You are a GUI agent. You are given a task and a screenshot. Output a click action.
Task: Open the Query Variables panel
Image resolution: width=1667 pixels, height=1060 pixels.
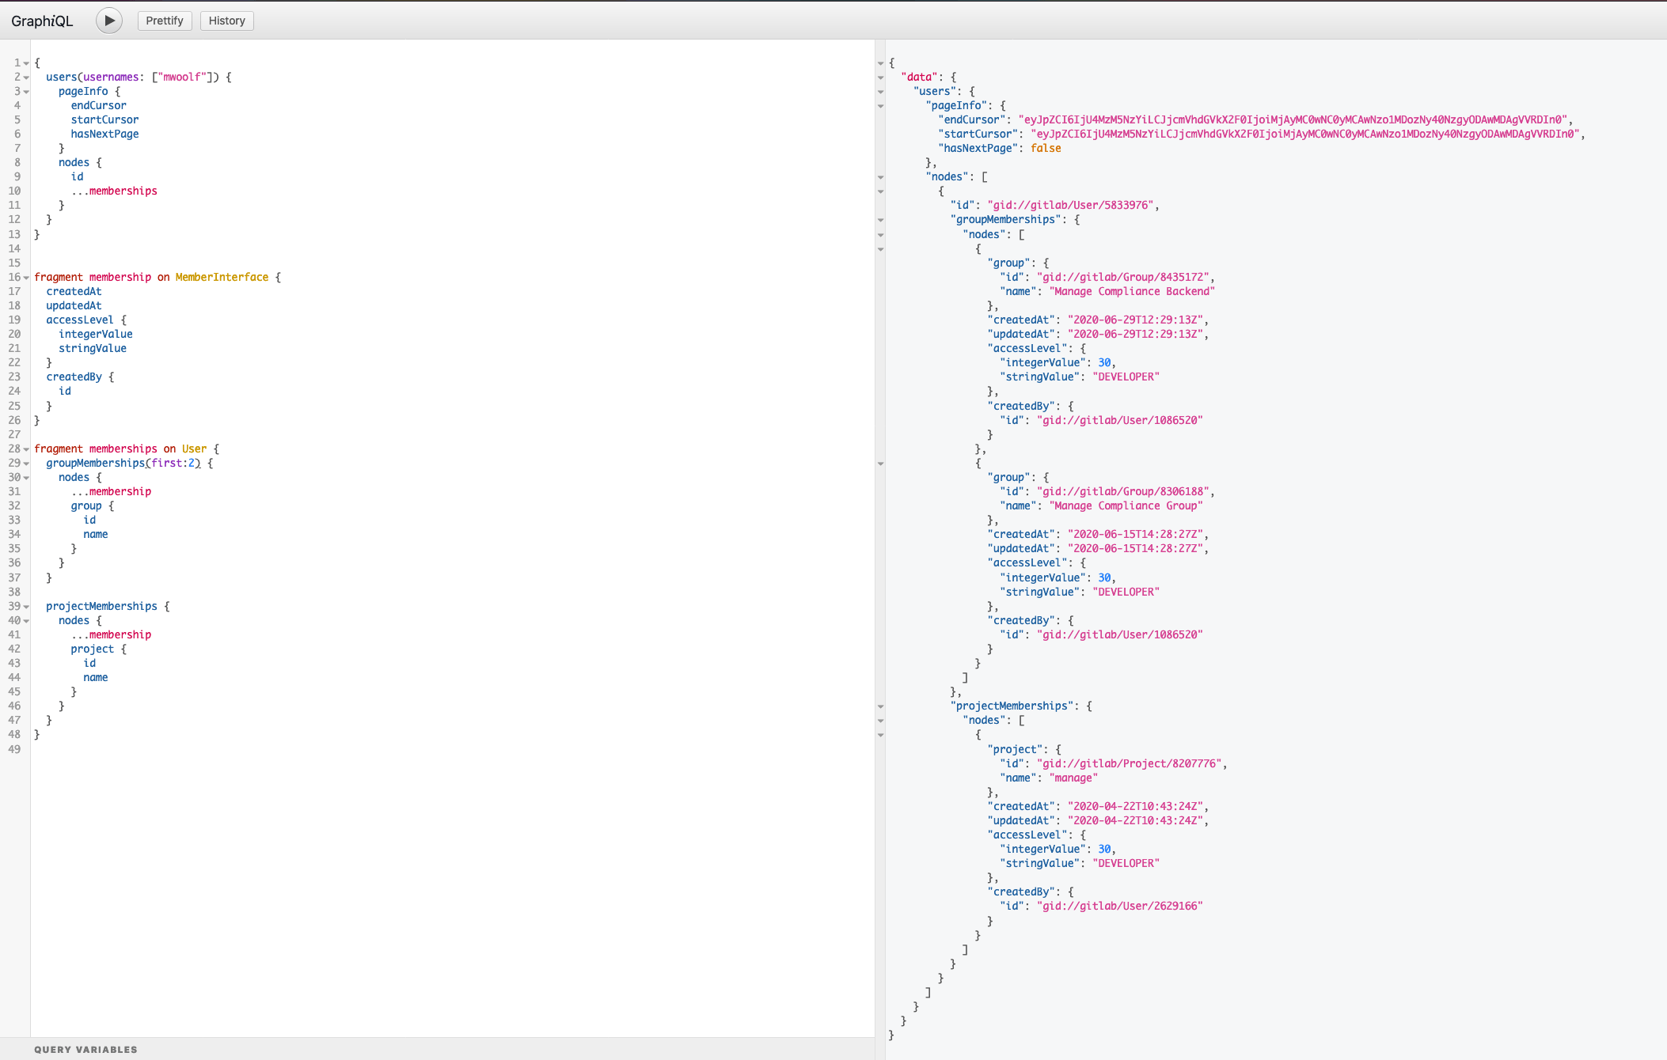tap(85, 1049)
